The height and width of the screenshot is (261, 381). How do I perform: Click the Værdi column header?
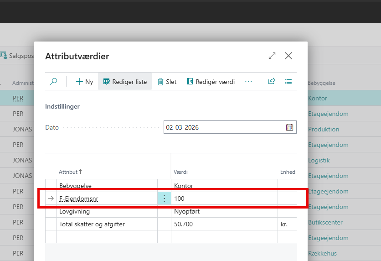(180, 172)
